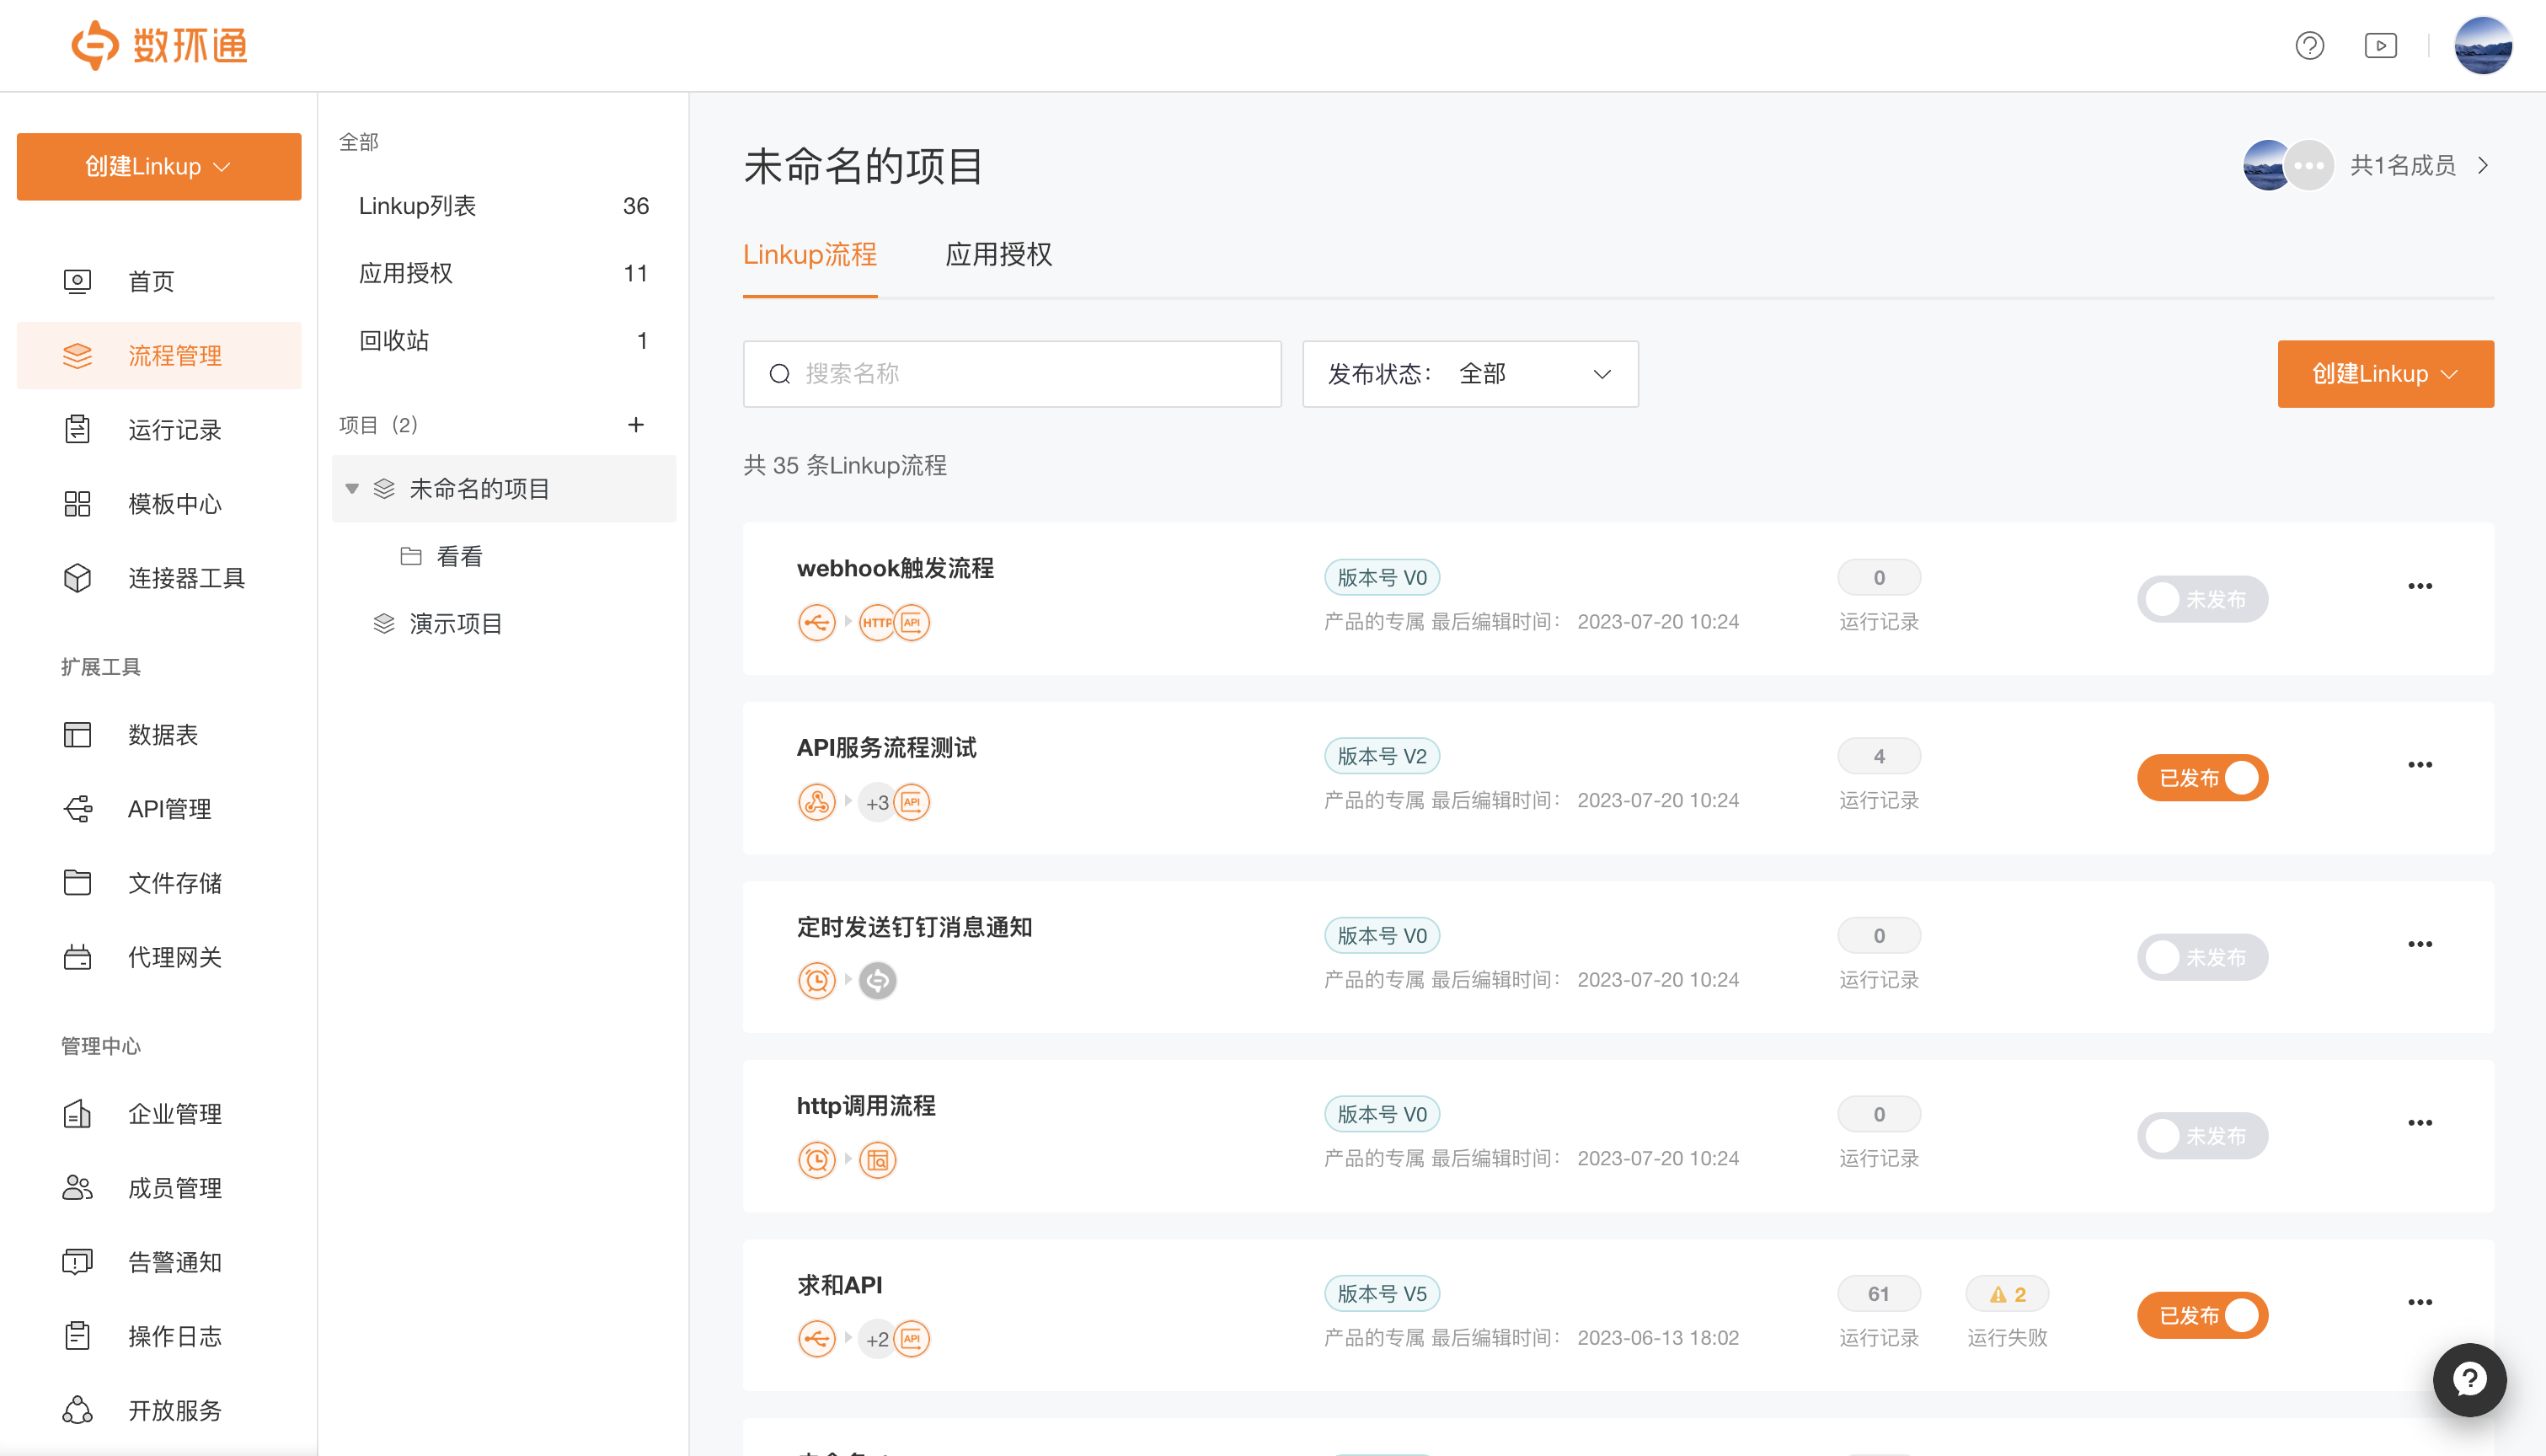
Task: Open more options for http调用流程
Action: pyautogui.click(x=2419, y=1122)
